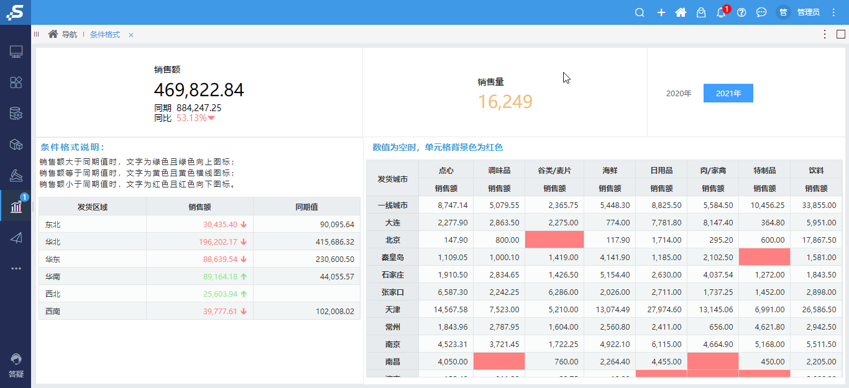Click the 数值为空时 red background note
This screenshot has height=388, width=849.
[x=438, y=147]
